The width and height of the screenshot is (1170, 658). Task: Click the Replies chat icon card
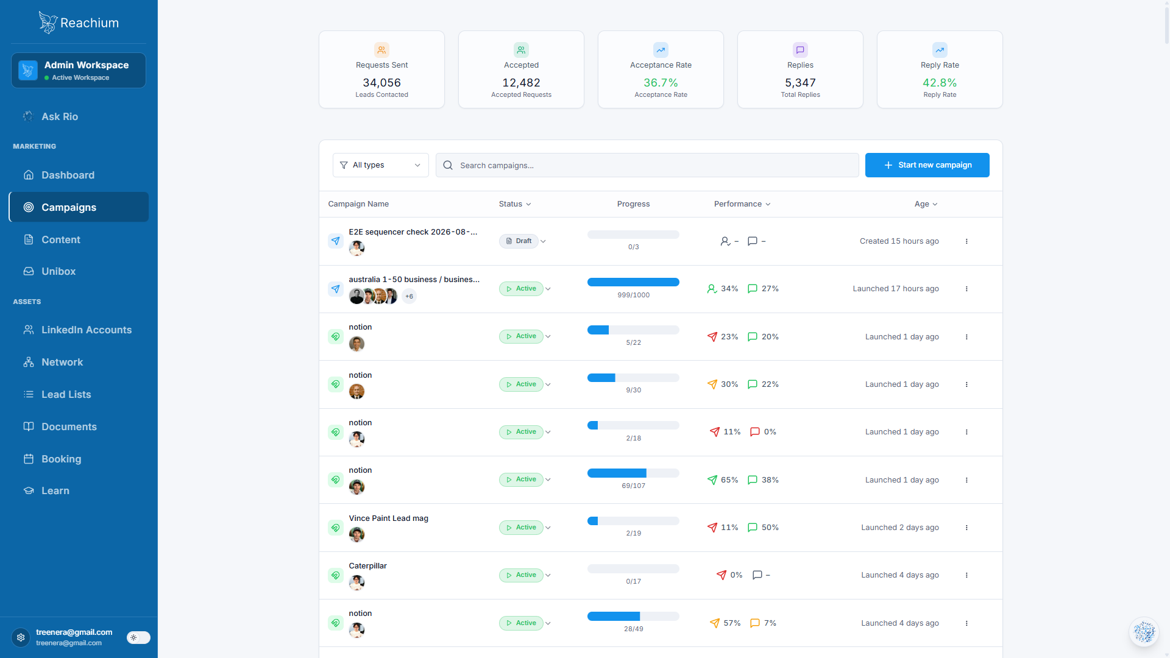[800, 50]
